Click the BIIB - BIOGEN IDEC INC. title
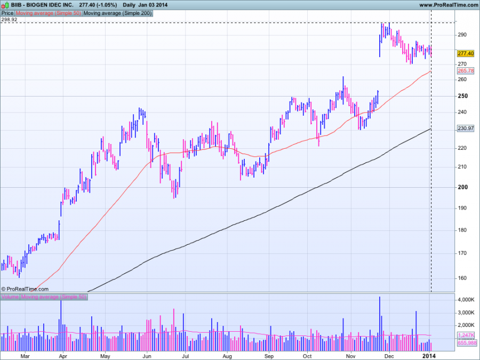This screenshot has height=360, width=480. [42, 5]
